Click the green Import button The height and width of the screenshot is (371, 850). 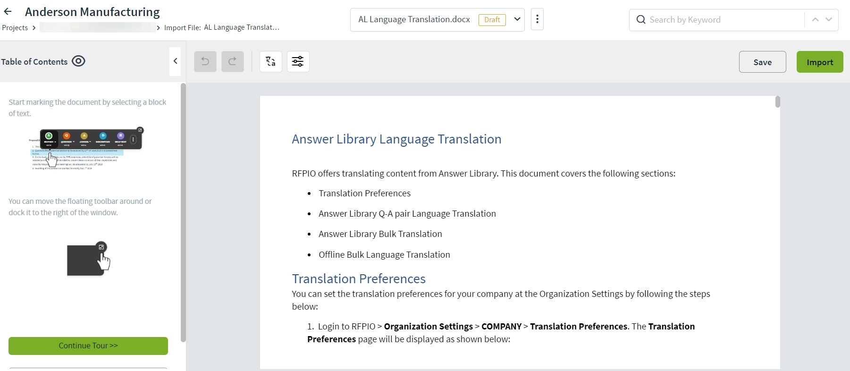[820, 62]
